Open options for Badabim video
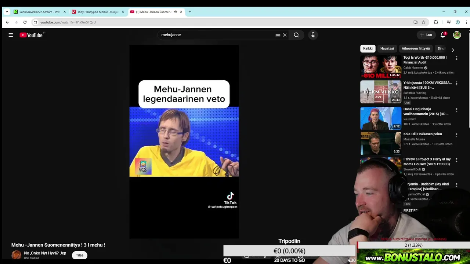This screenshot has height=264, width=470. tap(457, 185)
